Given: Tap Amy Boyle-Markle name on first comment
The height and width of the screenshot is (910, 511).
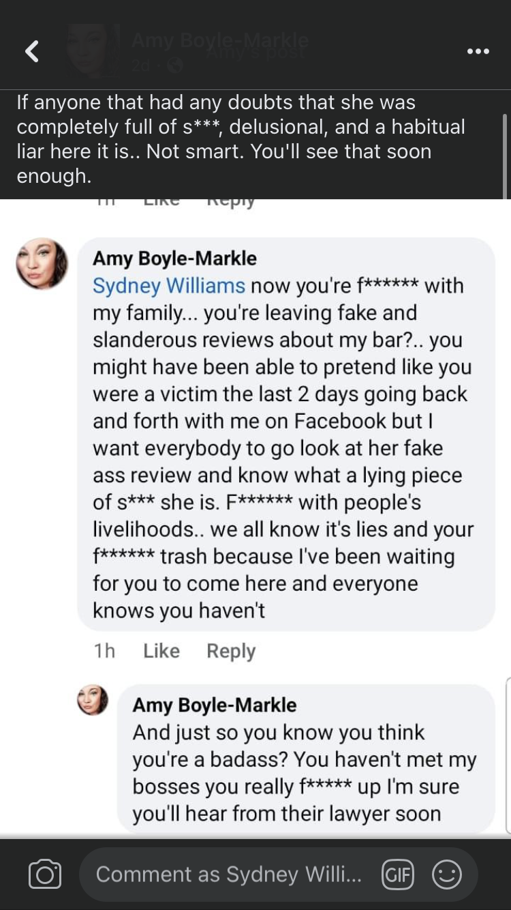Looking at the screenshot, I should point(174,259).
